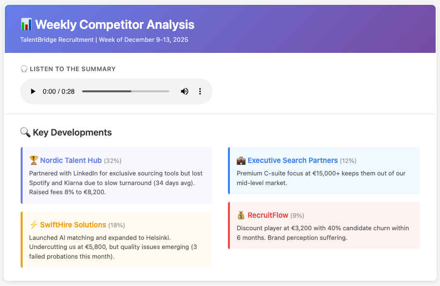
Task: Select the briefcase icon by Executive Search Partners
Action: 240,161
